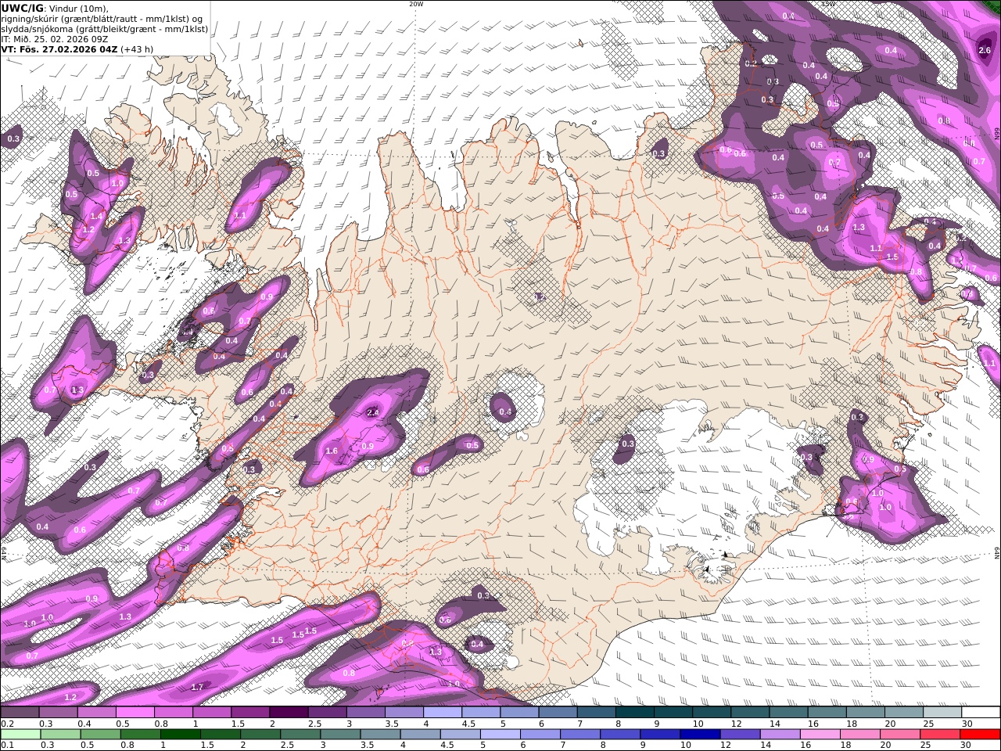Image resolution: width=1001 pixels, height=751 pixels.
Task: Select the rigning/skúrir legend description line
Action: tap(102, 19)
